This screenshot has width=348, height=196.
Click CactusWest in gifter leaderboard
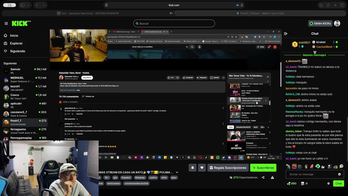click(x=324, y=47)
